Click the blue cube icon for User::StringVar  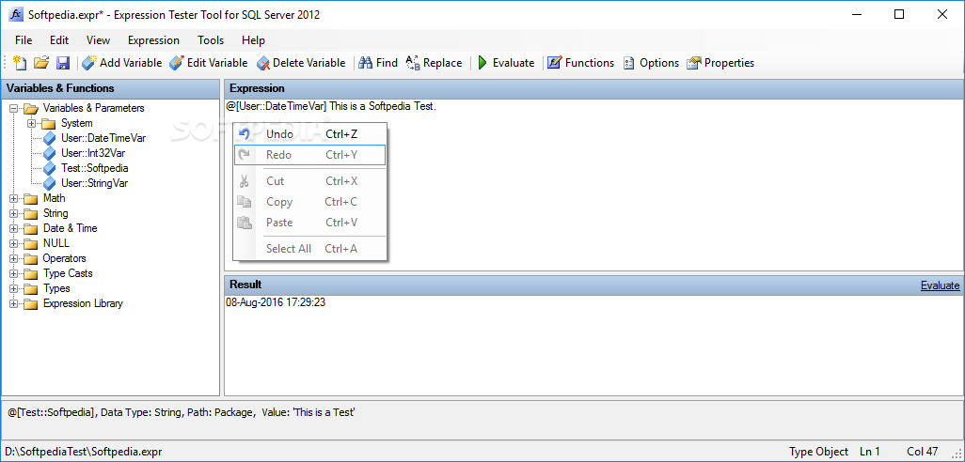[x=49, y=183]
